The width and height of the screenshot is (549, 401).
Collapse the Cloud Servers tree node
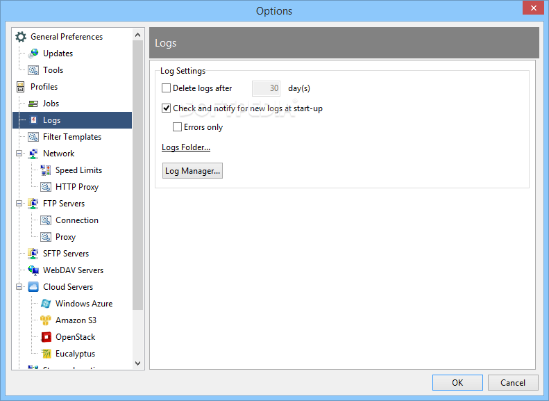coord(19,287)
